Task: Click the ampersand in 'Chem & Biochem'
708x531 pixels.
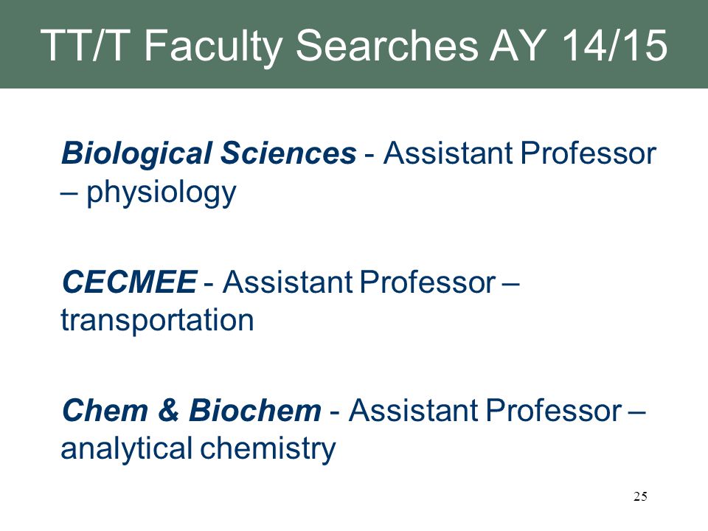Action: tap(168, 411)
